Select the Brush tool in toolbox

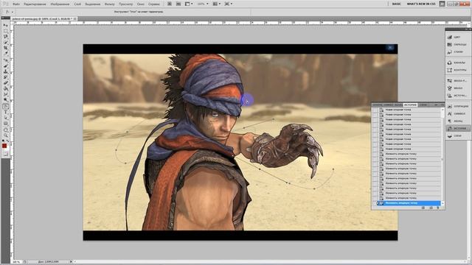[x=5, y=66]
